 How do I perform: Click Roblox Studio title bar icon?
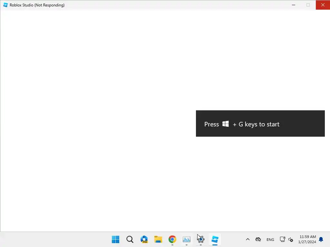point(5,5)
